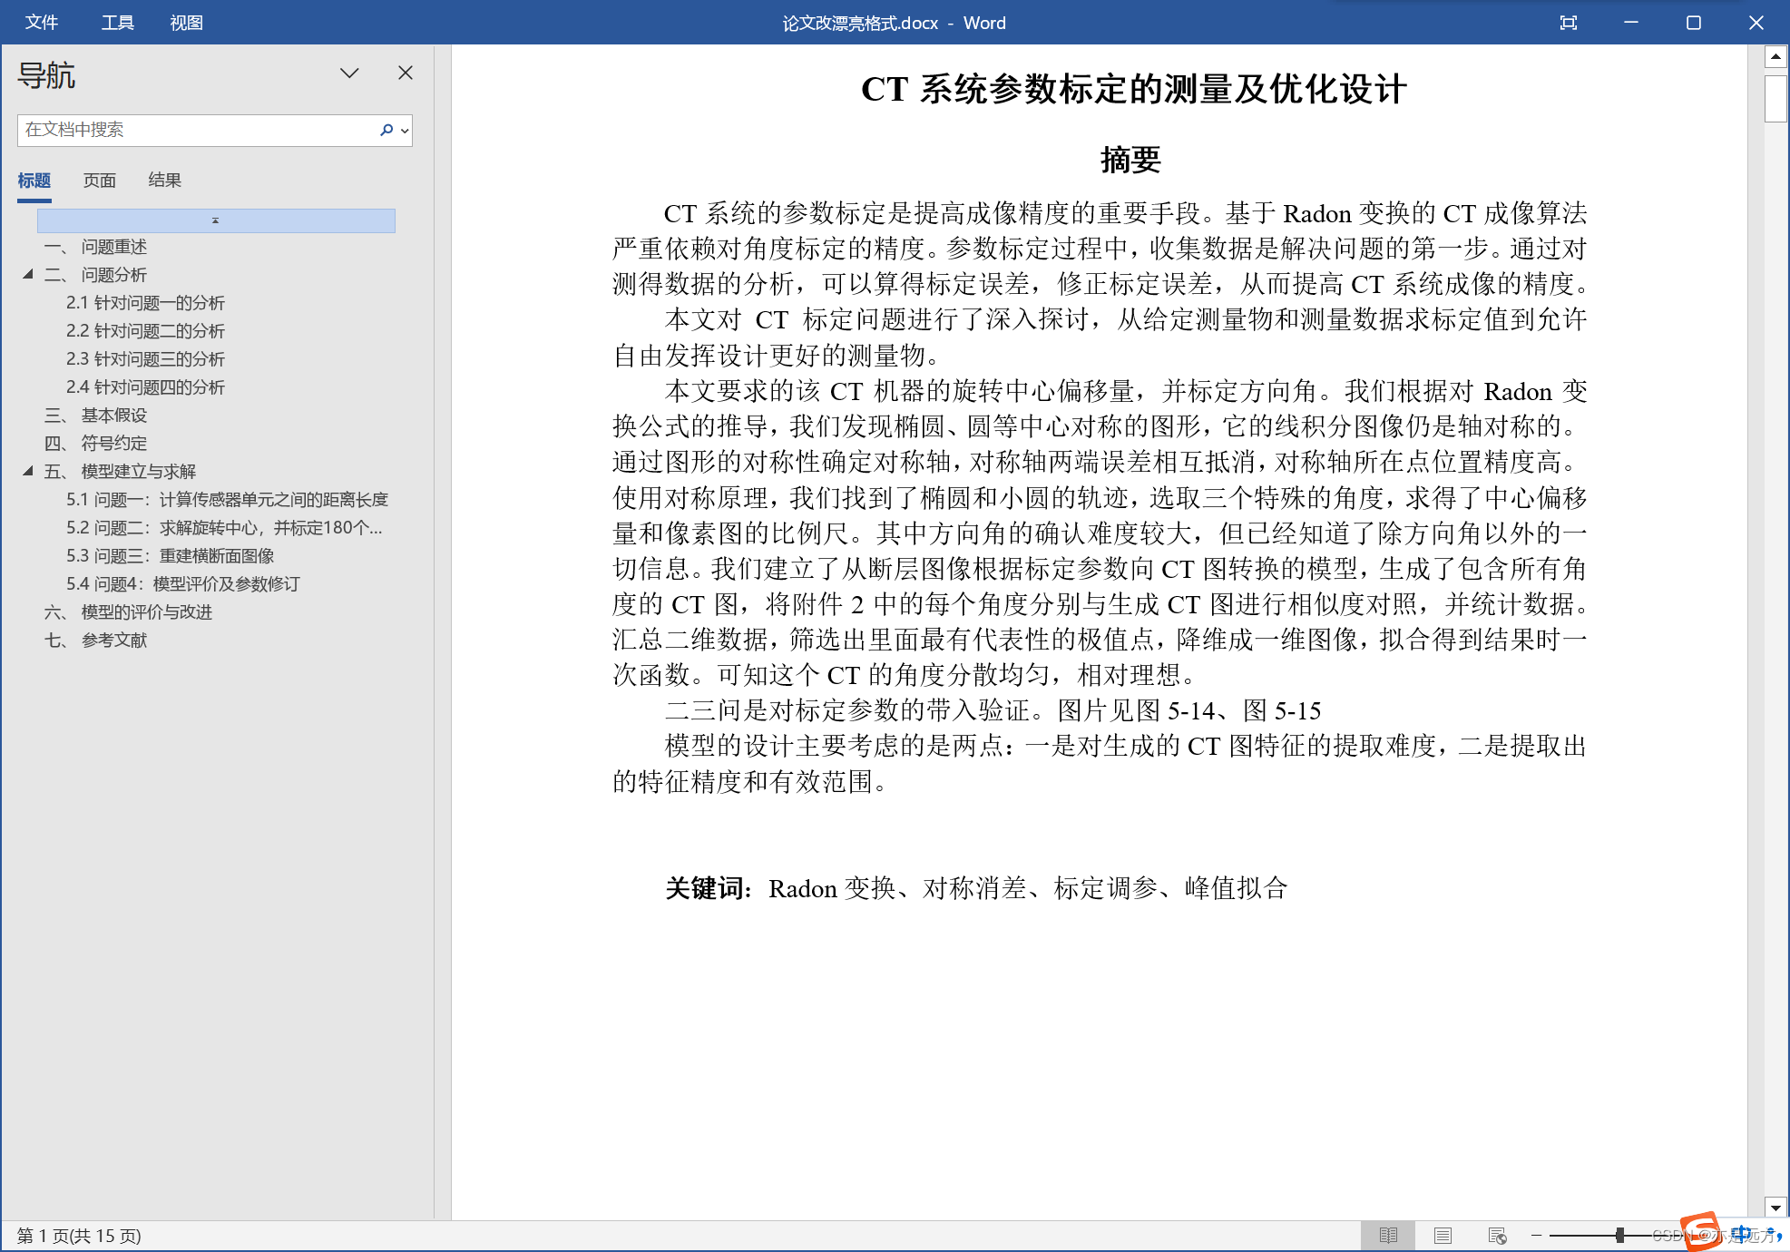1790x1252 pixels.
Task: Collapse the 五、模型建立与求解 heading
Action: click(28, 471)
